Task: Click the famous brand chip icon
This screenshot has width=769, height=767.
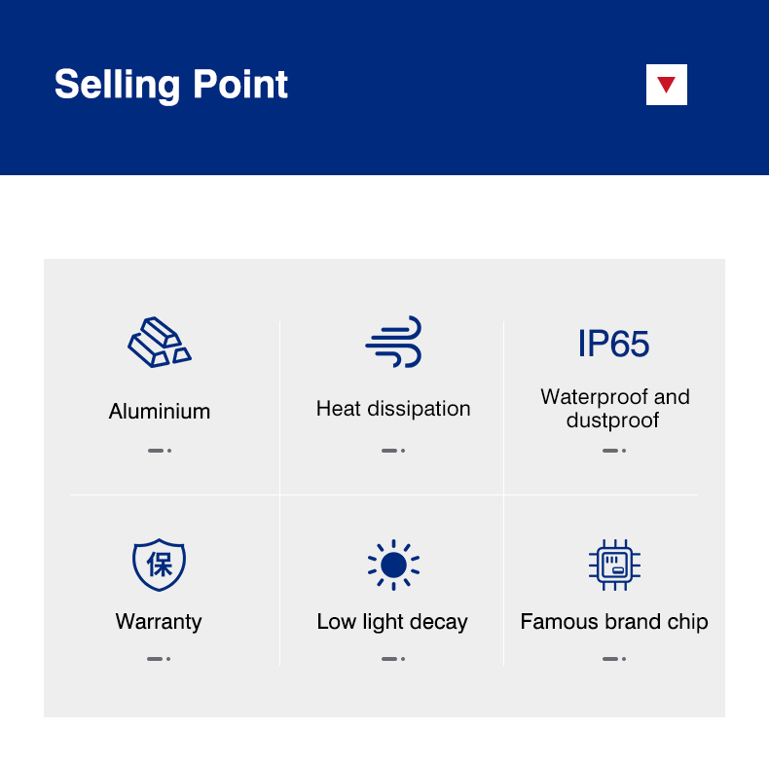Action: point(614,565)
